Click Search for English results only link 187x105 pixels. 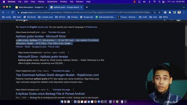(x=34, y=27)
